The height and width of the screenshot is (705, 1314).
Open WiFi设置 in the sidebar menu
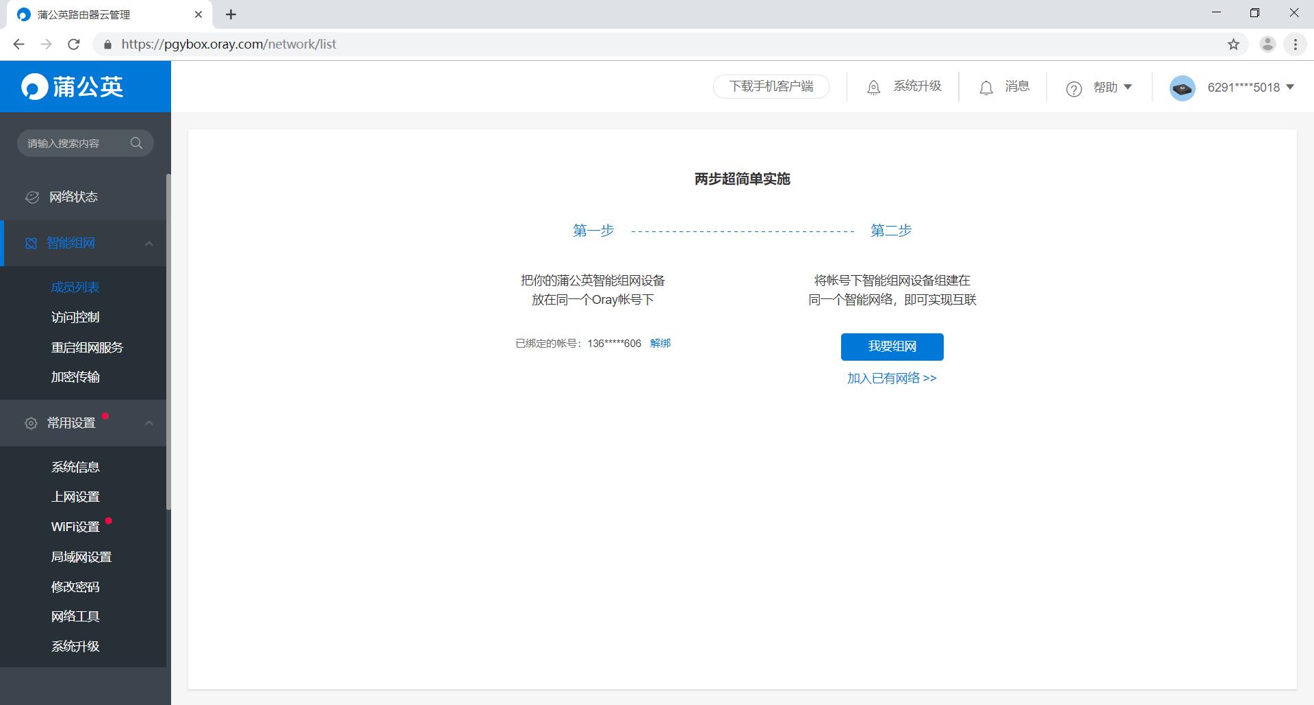(75, 526)
